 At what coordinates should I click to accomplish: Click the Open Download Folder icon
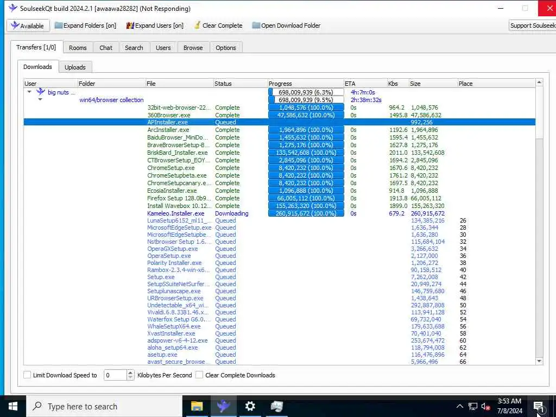(256, 26)
